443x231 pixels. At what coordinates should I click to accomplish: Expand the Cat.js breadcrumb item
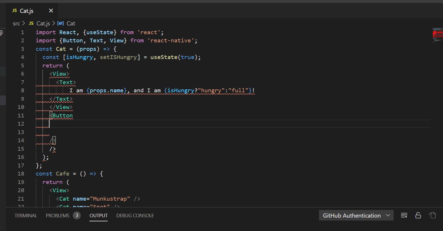(43, 23)
